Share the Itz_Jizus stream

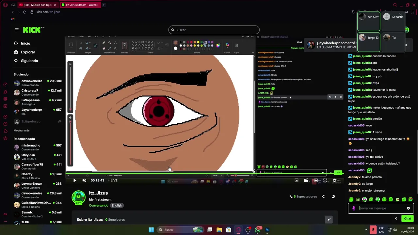(x=323, y=196)
